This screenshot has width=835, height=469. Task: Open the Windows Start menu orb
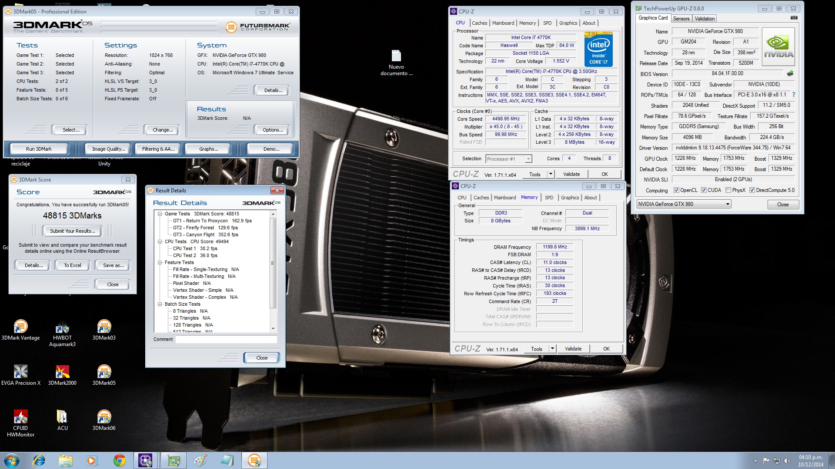(x=11, y=460)
